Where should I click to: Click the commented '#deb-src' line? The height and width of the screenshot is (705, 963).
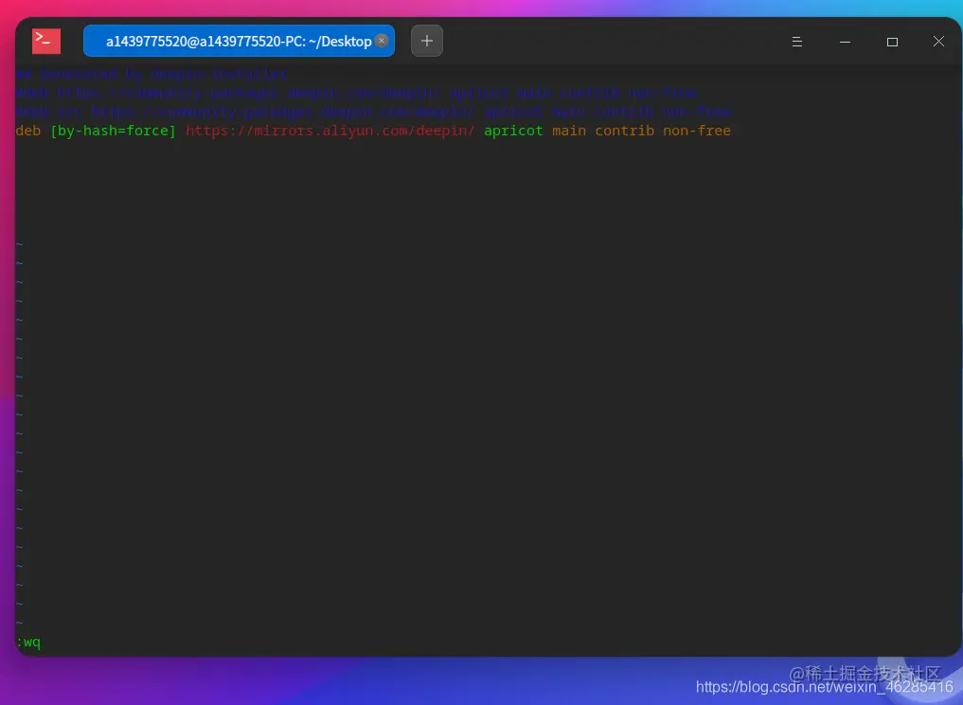tap(373, 113)
